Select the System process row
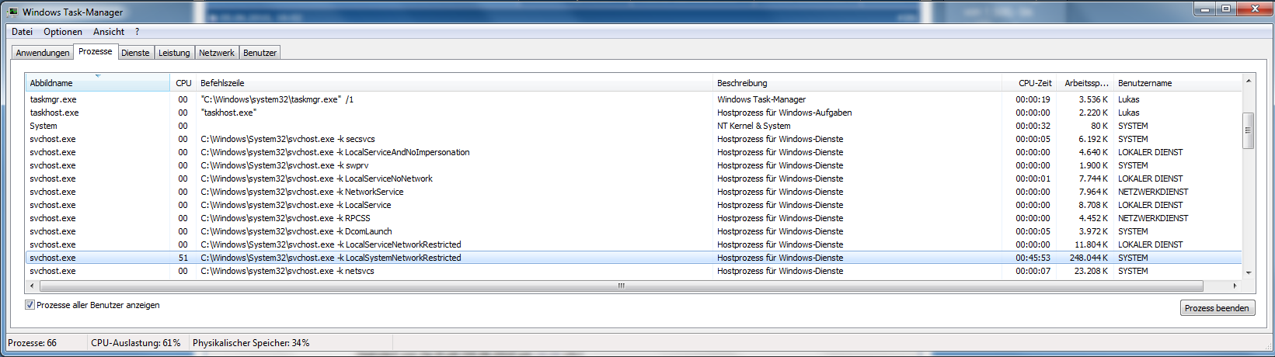The image size is (1275, 357). (633, 126)
